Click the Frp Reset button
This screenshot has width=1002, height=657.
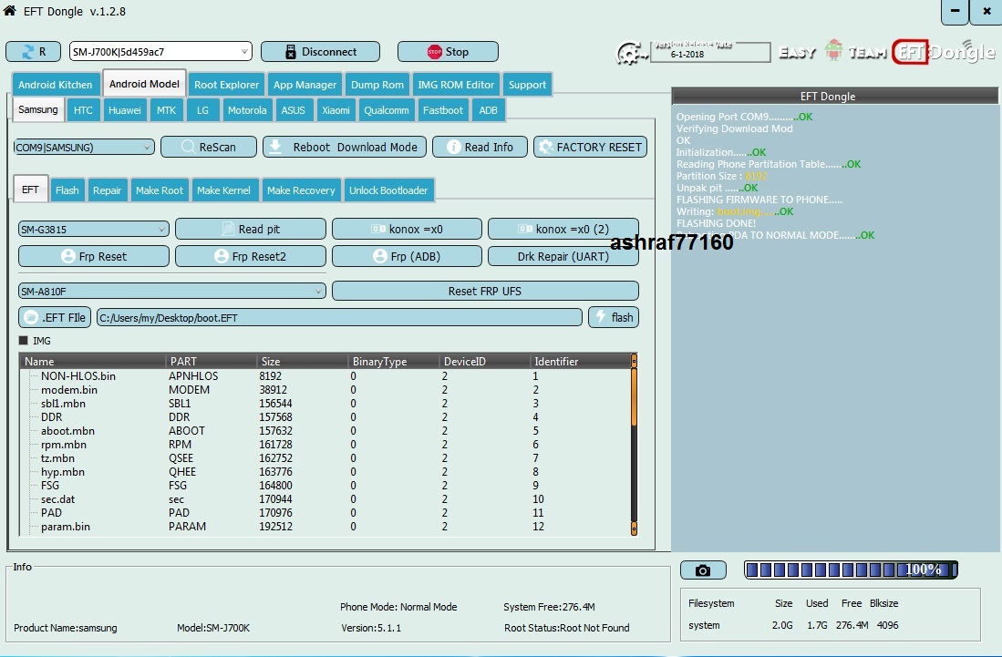[x=94, y=256]
